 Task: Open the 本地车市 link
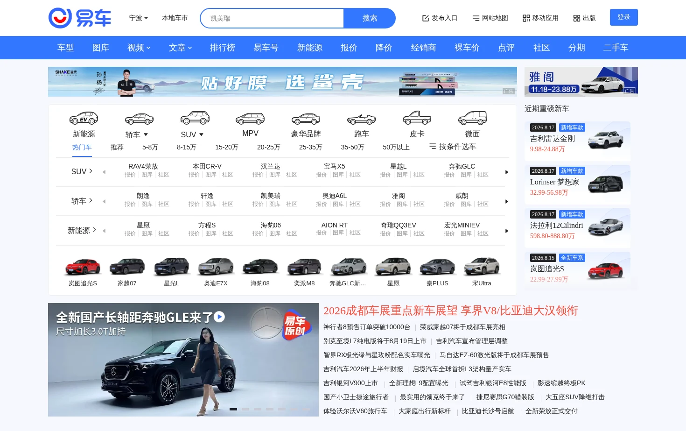tap(175, 18)
